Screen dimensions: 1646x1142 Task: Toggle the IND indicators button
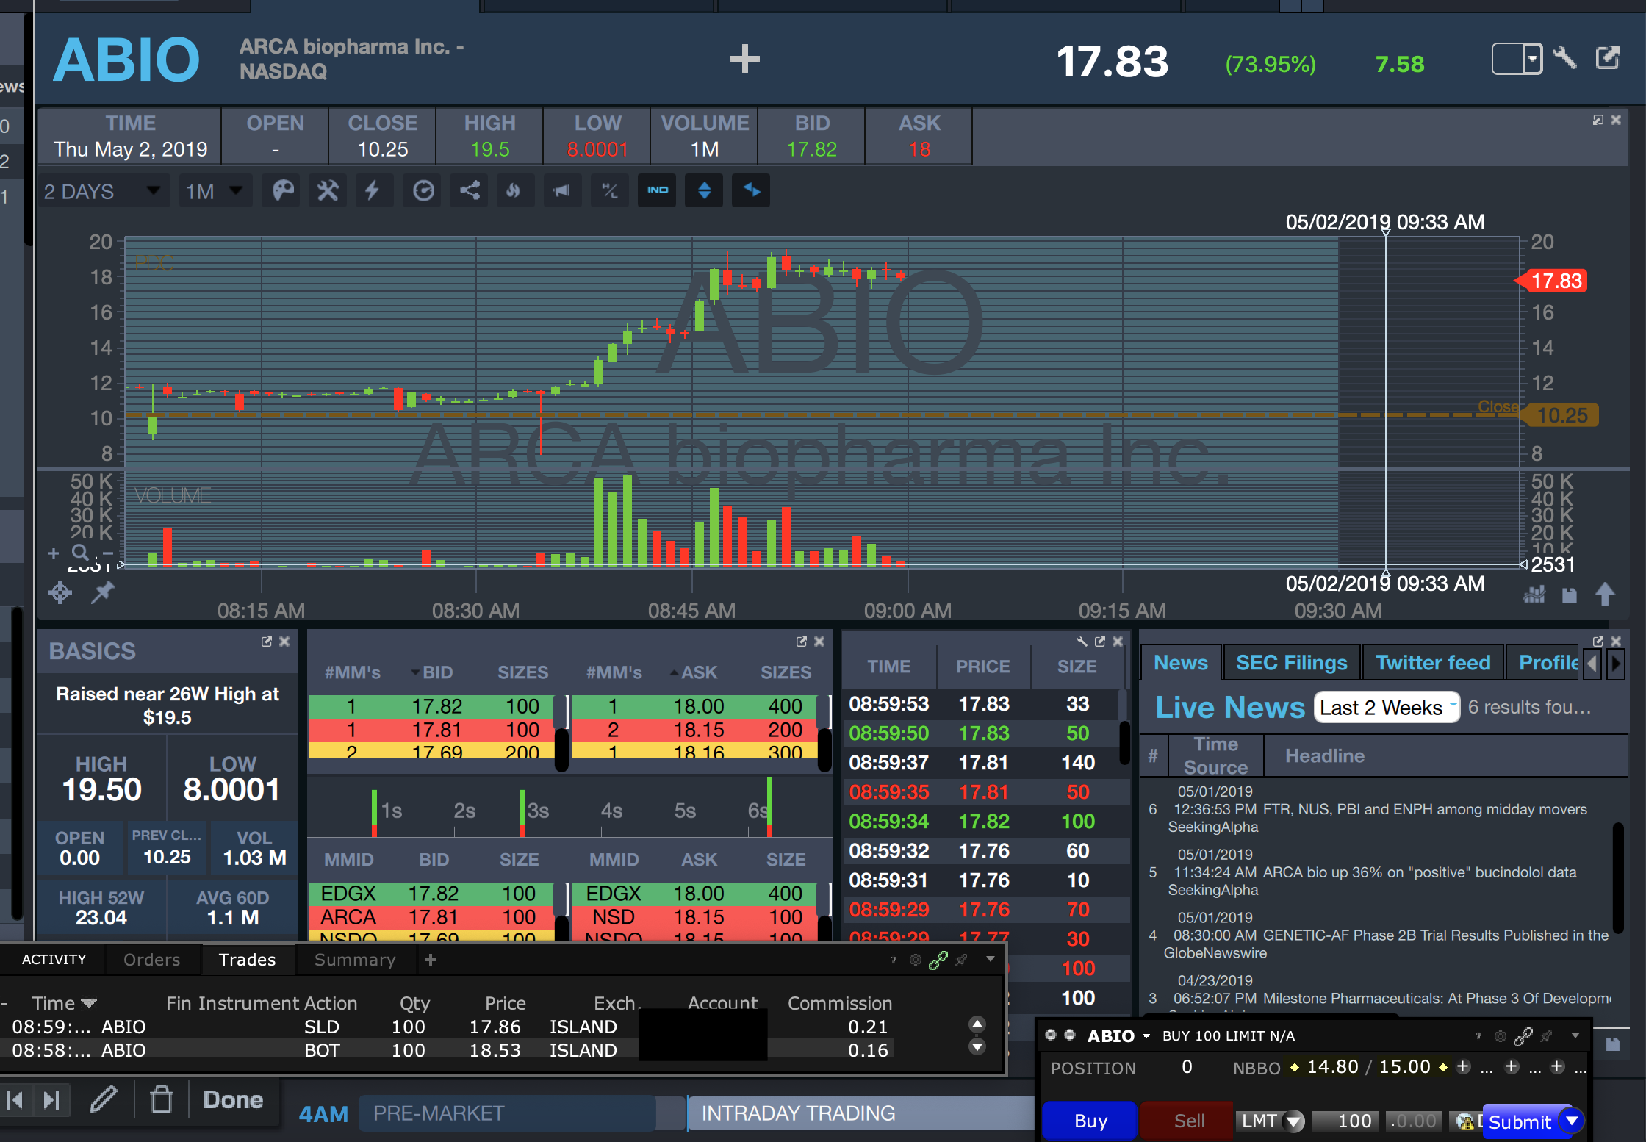(657, 191)
